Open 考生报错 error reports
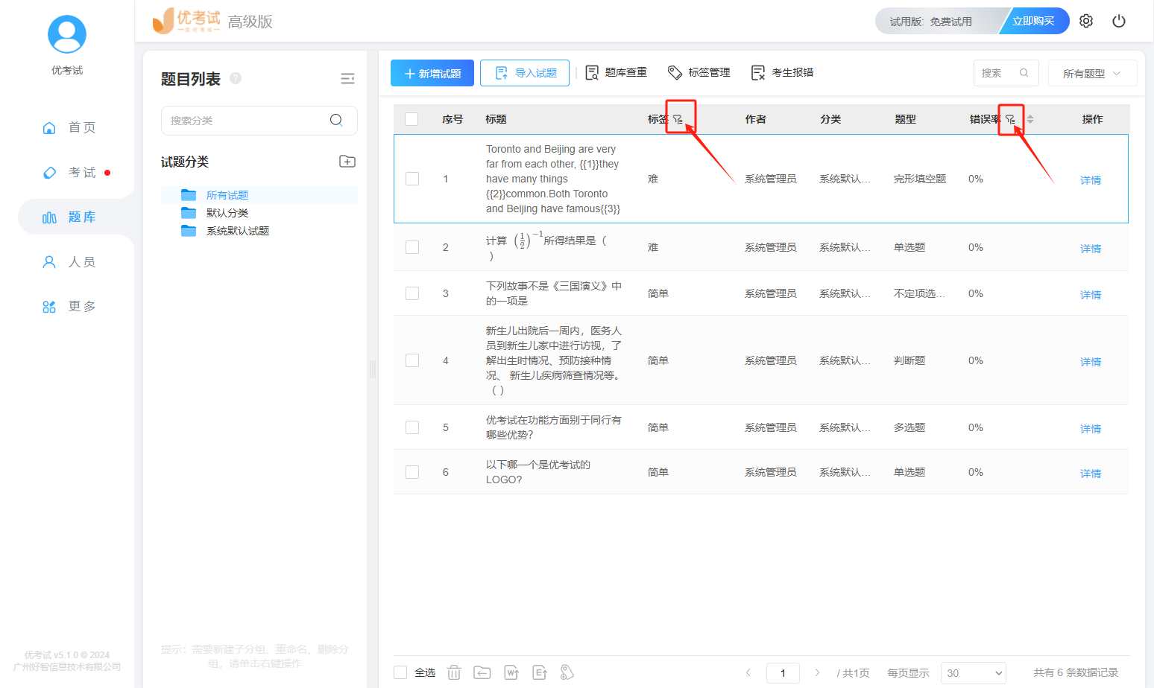 783,72
